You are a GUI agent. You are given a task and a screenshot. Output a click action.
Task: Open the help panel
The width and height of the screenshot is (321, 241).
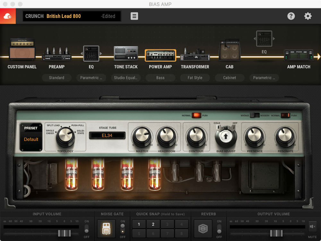(291, 16)
